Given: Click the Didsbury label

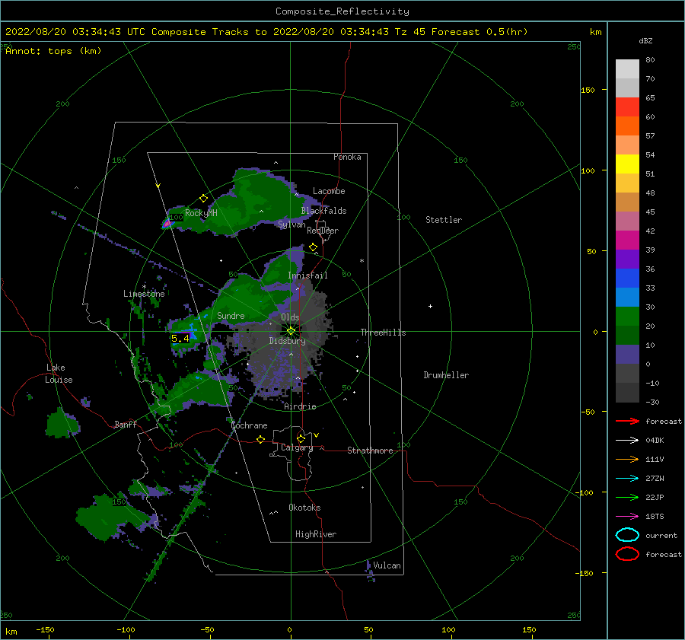Looking at the screenshot, I should coord(287,341).
